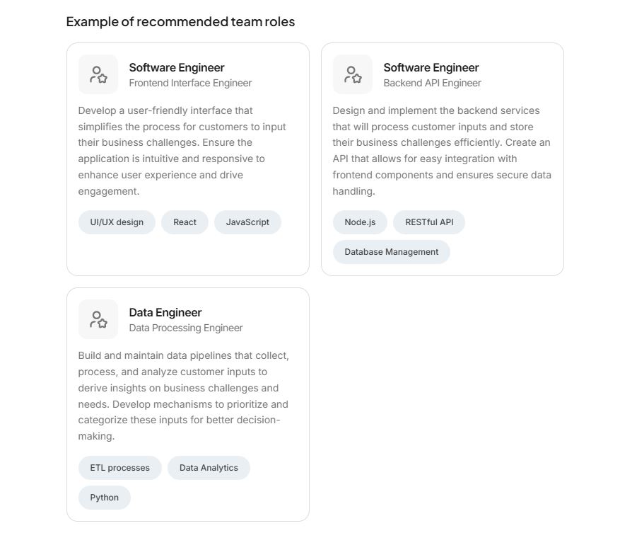
Task: Click the Data Engineer card title
Action: 165,312
